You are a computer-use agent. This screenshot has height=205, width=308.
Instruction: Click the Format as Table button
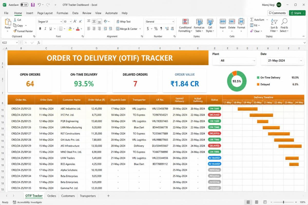[199, 26]
